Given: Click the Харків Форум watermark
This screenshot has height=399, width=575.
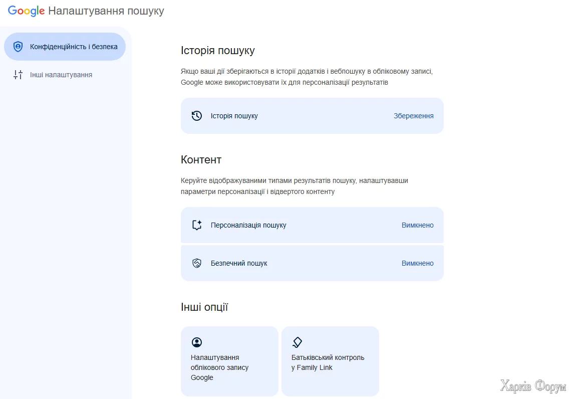Looking at the screenshot, I should pyautogui.click(x=533, y=386).
